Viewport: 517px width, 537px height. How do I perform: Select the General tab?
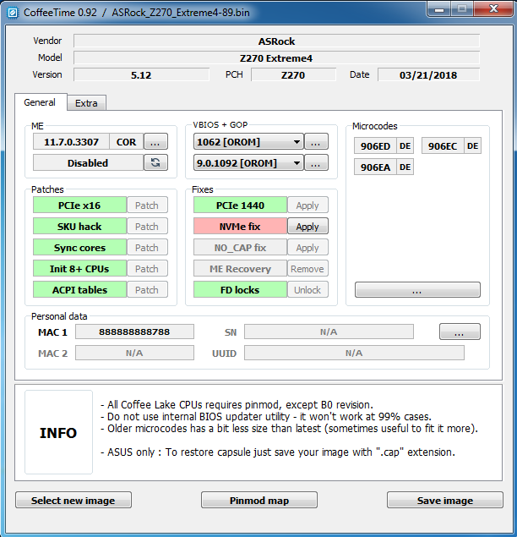click(x=40, y=102)
